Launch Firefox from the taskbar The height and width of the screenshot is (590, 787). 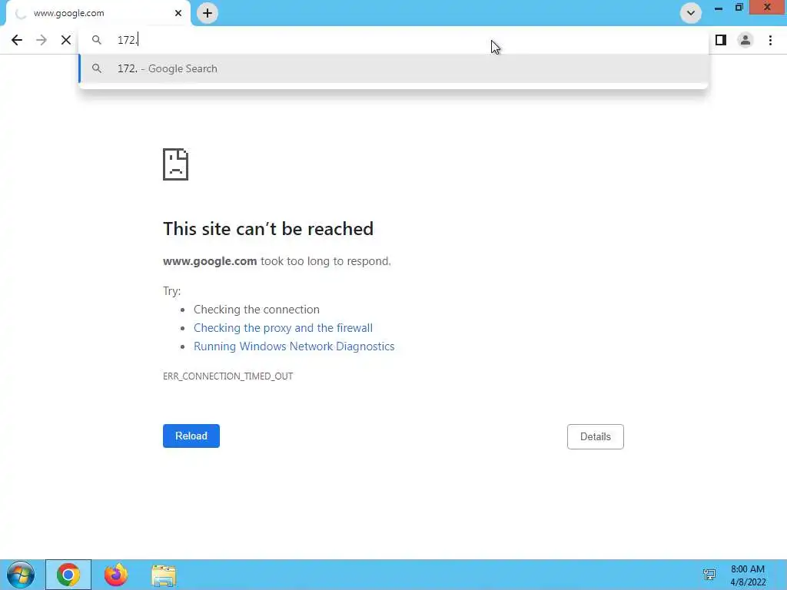coord(116,575)
